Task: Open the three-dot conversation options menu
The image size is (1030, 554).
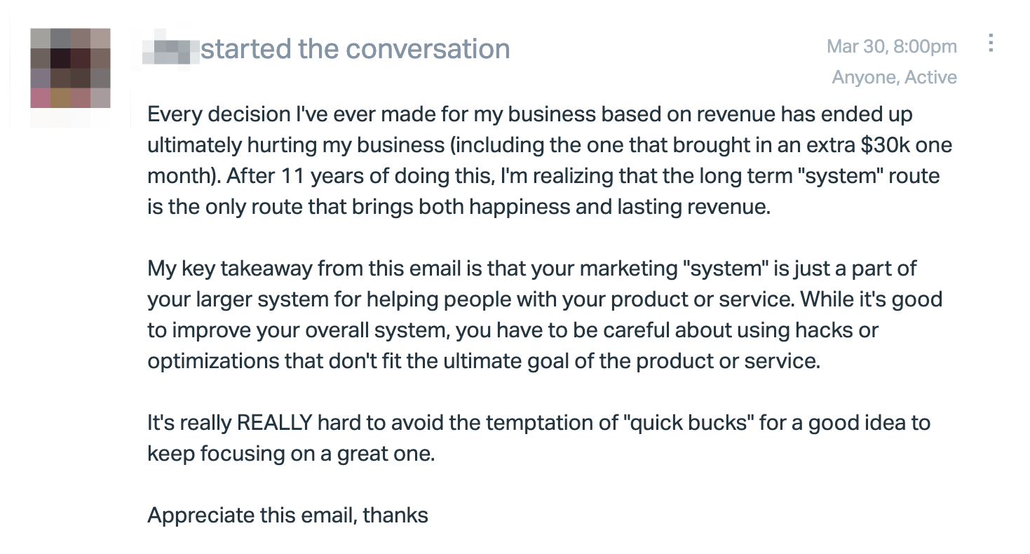Action: [x=991, y=43]
